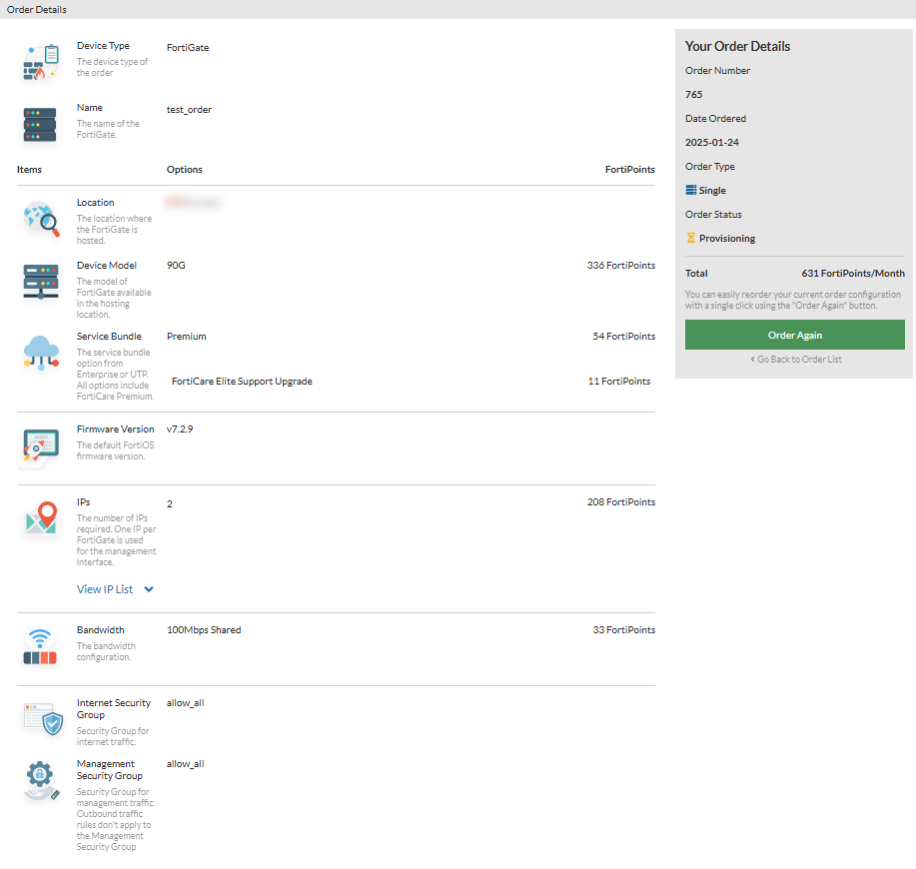Click the Provisioning status text
The image size is (916, 869).
[727, 239]
